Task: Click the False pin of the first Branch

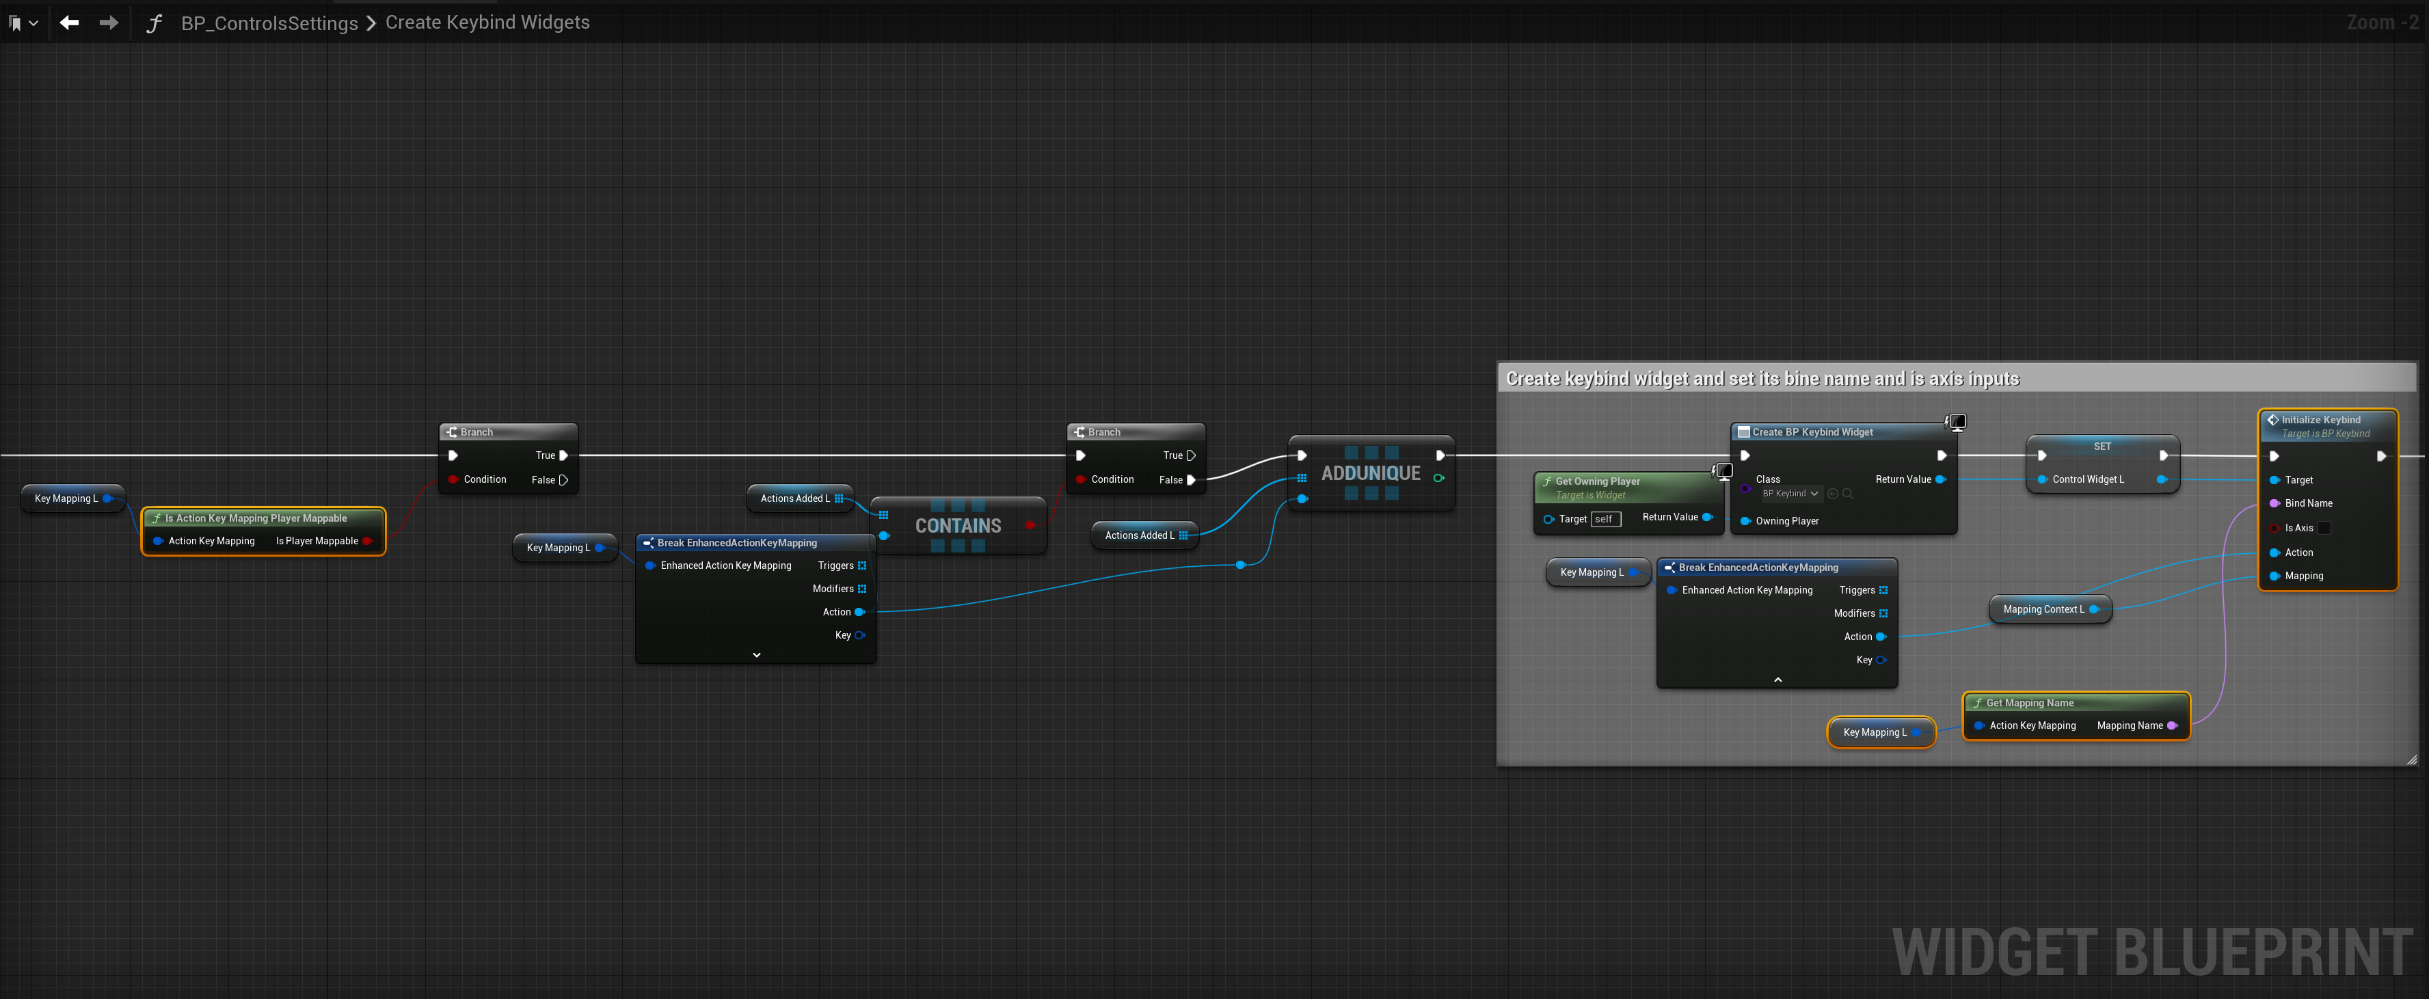Action: point(564,480)
